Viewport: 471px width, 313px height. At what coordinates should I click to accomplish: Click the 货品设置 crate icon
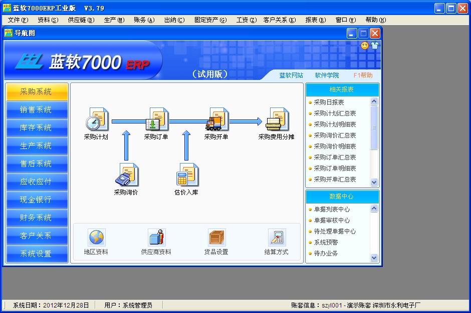click(216, 238)
